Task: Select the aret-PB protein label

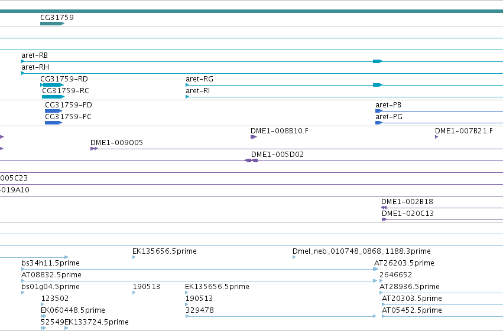Action: (x=388, y=104)
